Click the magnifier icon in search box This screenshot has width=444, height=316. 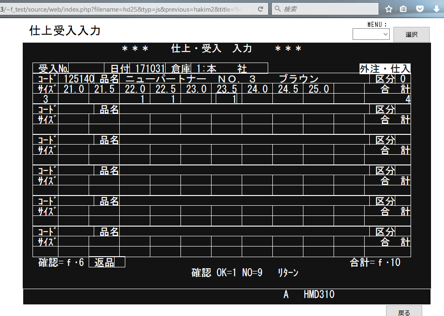[x=277, y=9]
